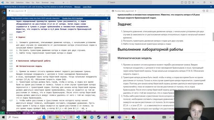Open the Search view in activity bar
This screenshot has width=214, height=120.
[x=3, y=18]
